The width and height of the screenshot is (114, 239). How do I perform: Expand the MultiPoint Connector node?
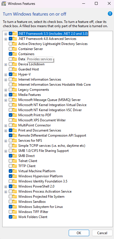click(6, 126)
